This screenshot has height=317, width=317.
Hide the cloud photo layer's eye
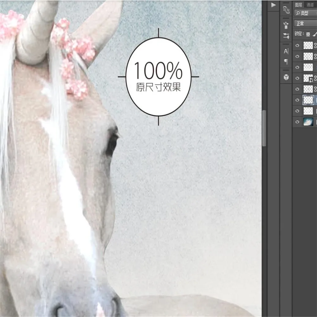click(297, 122)
